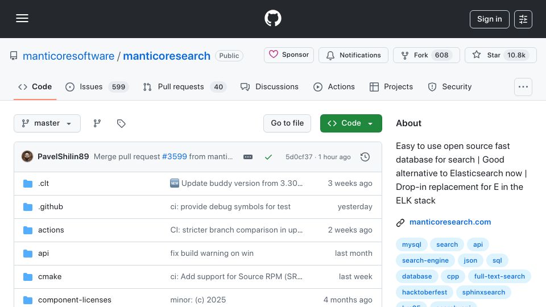This screenshot has height=307, width=546.
Task: Open the Issues tab
Action: point(97,86)
